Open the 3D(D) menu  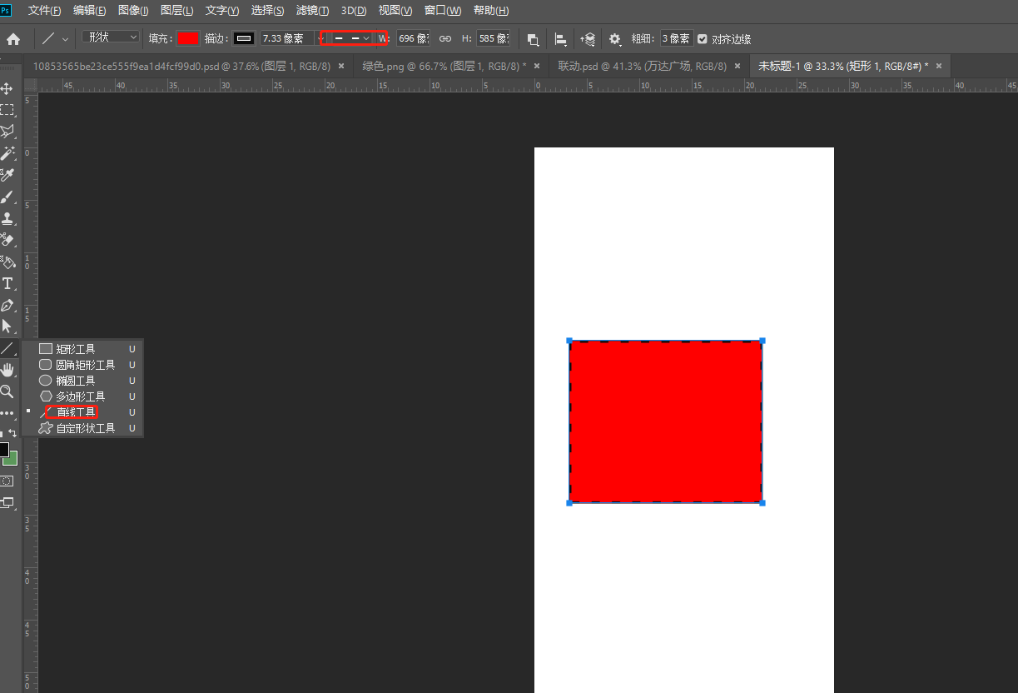pyautogui.click(x=354, y=11)
